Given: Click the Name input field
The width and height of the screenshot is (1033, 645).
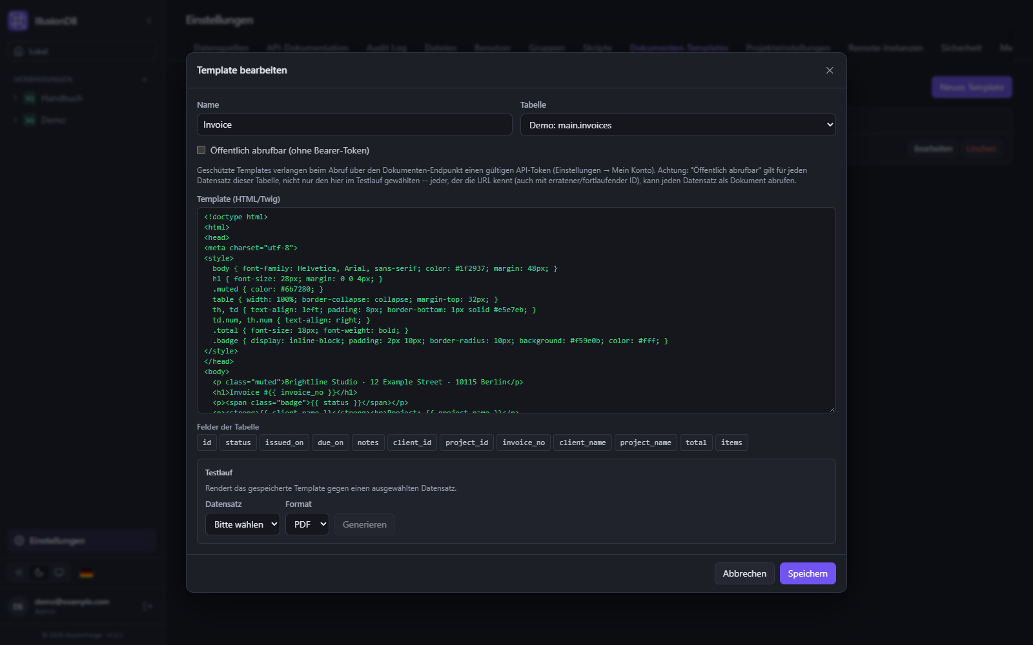Looking at the screenshot, I should tap(354, 124).
